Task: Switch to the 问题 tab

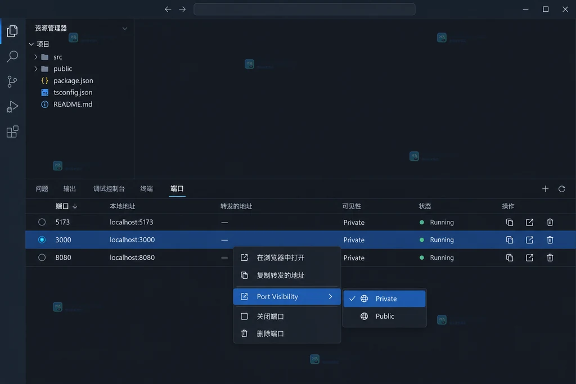Action: pyautogui.click(x=42, y=189)
